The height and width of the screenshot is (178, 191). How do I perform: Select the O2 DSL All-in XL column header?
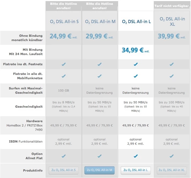tap(171, 21)
